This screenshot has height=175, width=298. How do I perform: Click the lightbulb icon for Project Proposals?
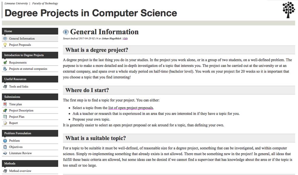click(x=5, y=45)
